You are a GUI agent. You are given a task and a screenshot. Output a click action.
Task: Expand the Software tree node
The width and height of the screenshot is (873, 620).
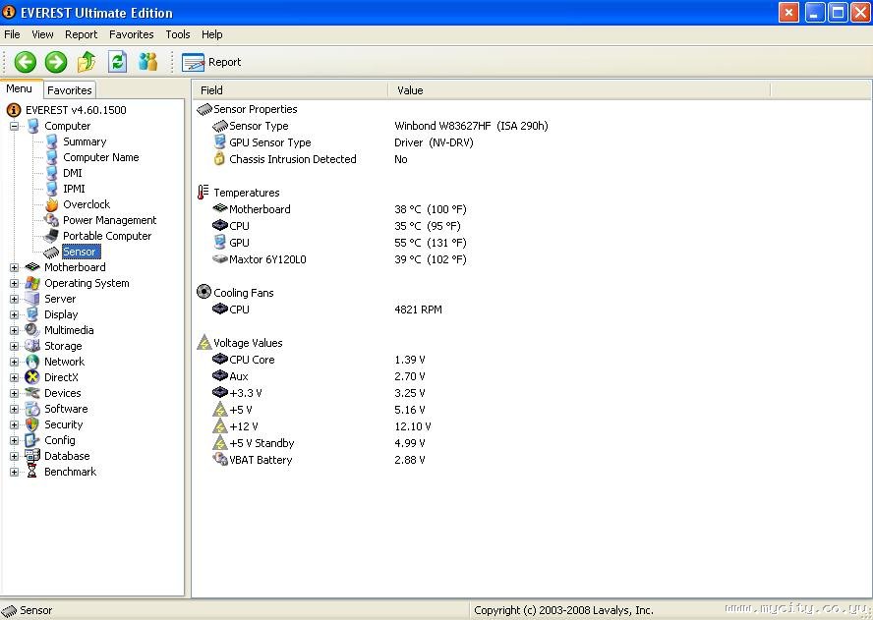pos(14,409)
